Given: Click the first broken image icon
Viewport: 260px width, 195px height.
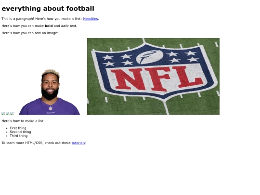Looking at the screenshot, I should point(3,114).
